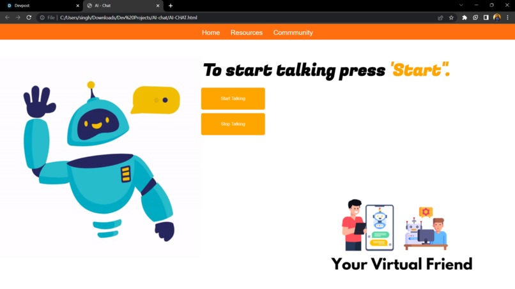515x289 pixels.
Task: Select the AI - Chat browser tab
Action: click(123, 6)
